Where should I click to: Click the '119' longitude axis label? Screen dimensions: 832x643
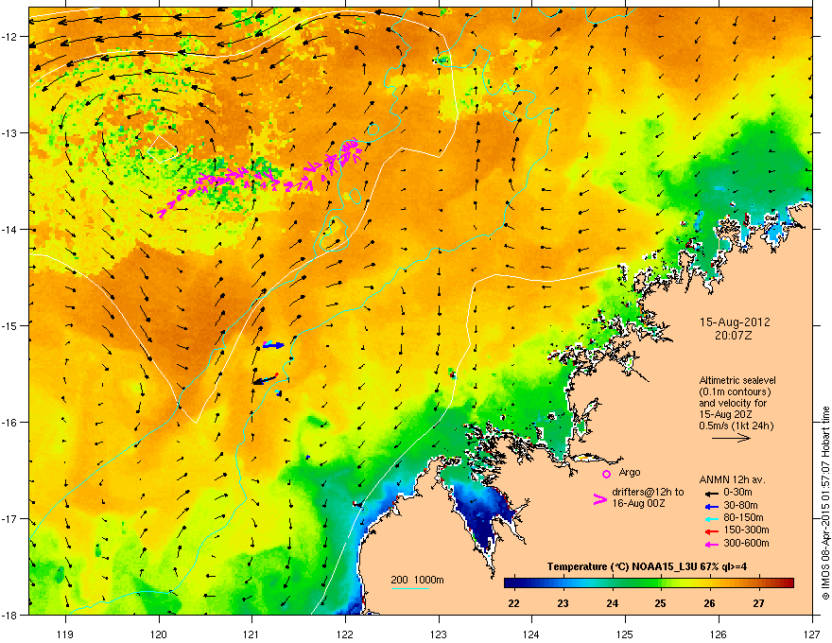click(65, 634)
